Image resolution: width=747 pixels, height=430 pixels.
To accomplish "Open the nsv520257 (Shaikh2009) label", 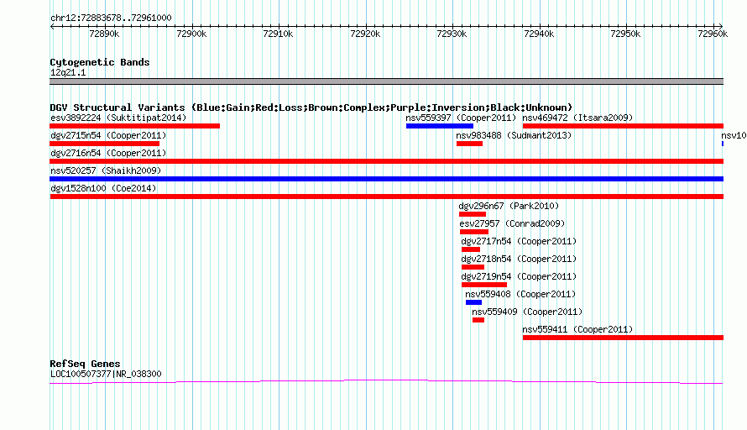I will (106, 170).
